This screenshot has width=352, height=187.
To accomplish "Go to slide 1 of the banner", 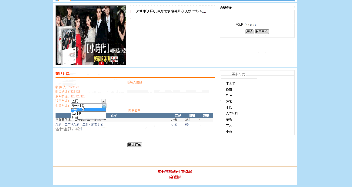I will (x=101, y=63).
